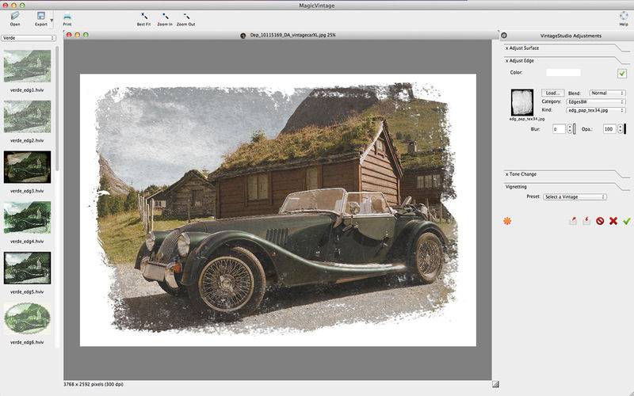The image size is (634, 396).
Task: Click the Load... button
Action: tap(552, 93)
